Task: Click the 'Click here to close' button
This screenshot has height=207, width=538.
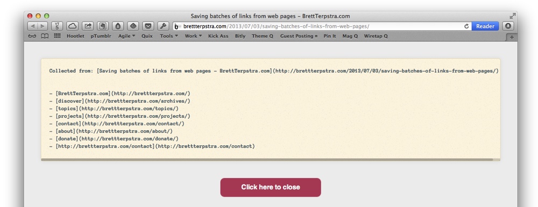Action: pyautogui.click(x=271, y=187)
